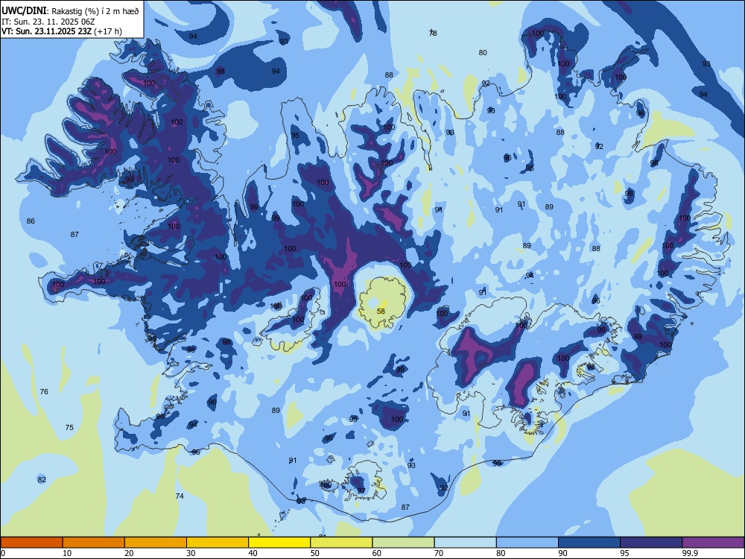Viewport: 745px width, 559px height.
Task: Click the legend tick label '30'
Action: tap(191, 553)
